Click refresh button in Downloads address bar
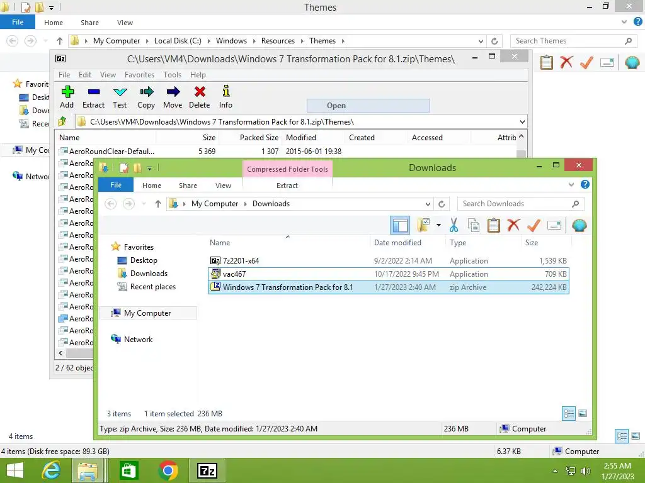 pos(442,204)
